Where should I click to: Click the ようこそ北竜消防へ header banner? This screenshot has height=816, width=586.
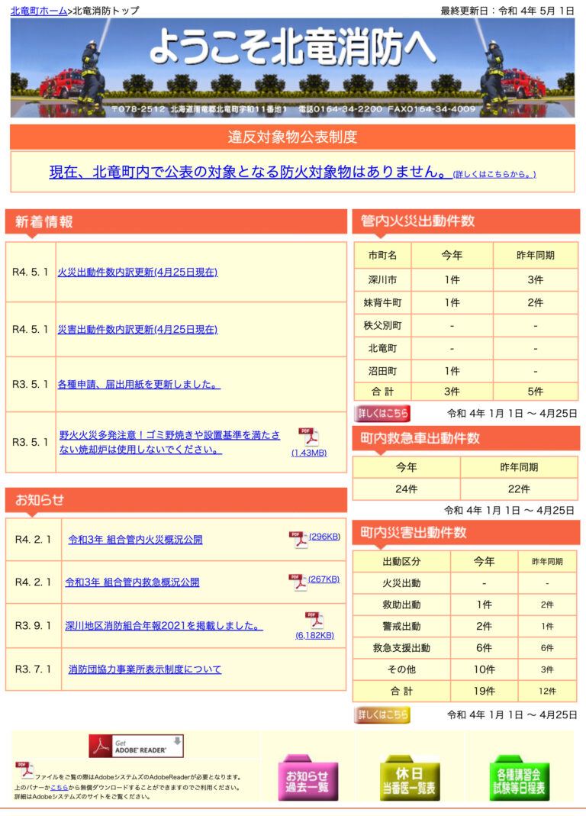point(292,67)
